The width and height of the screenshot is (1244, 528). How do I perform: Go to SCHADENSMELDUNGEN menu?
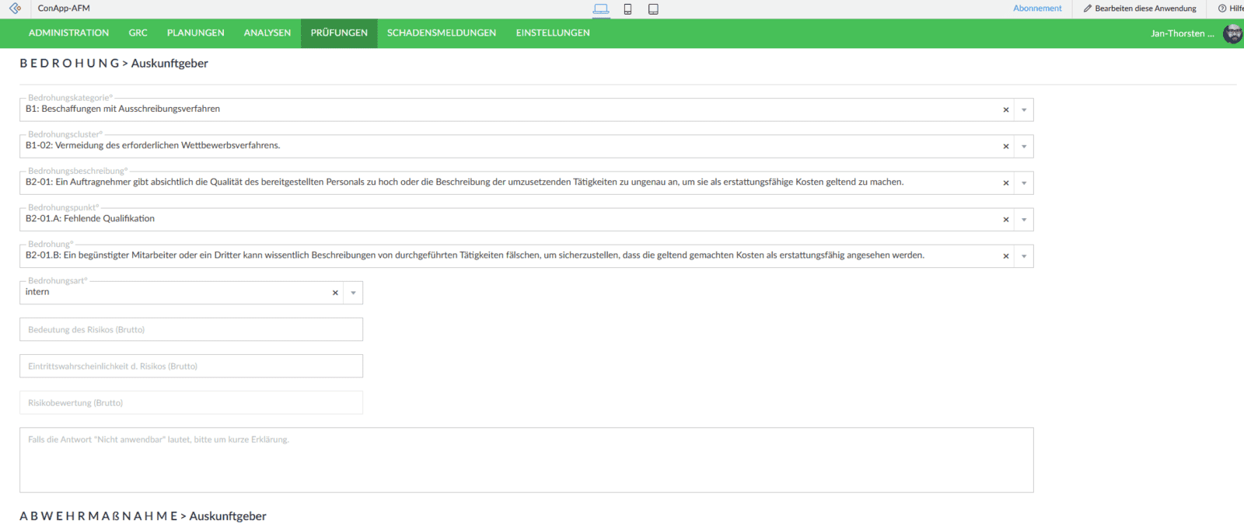pyautogui.click(x=441, y=33)
